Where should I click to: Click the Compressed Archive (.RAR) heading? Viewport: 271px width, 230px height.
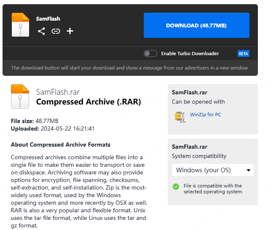[88, 102]
